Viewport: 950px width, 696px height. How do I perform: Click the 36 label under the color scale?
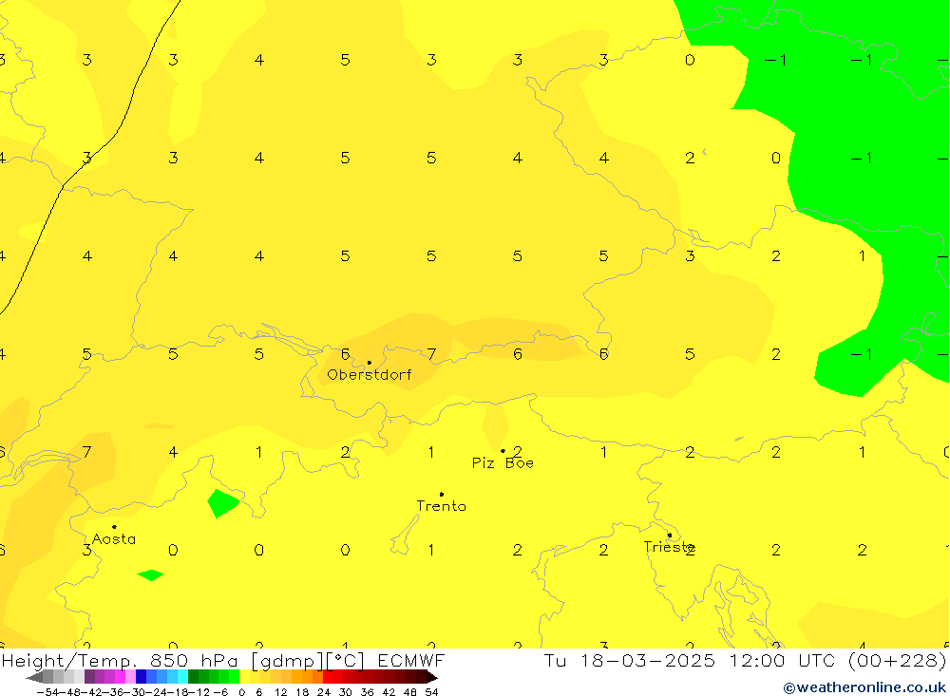367,692
